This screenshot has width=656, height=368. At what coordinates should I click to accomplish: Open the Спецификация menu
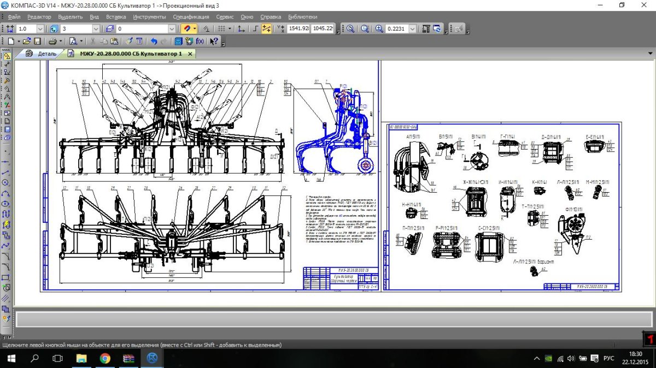191,17
